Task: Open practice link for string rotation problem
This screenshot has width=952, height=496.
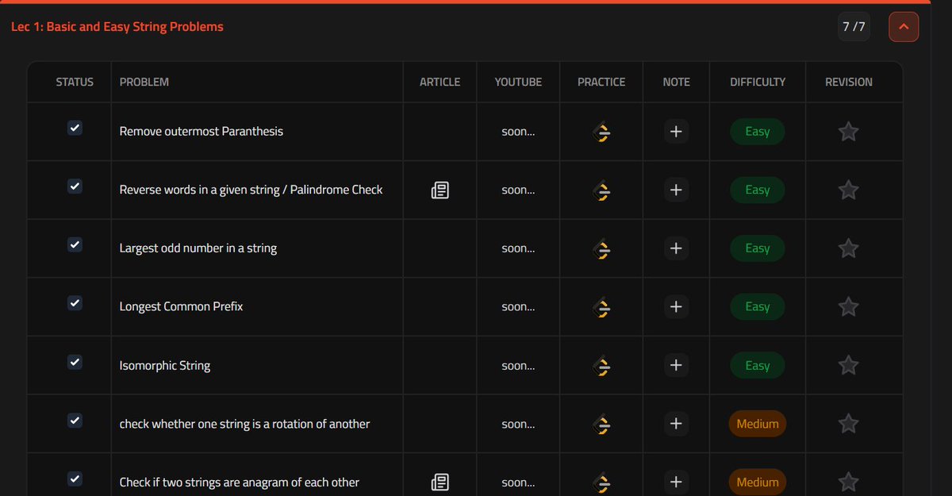Action: click(x=601, y=425)
